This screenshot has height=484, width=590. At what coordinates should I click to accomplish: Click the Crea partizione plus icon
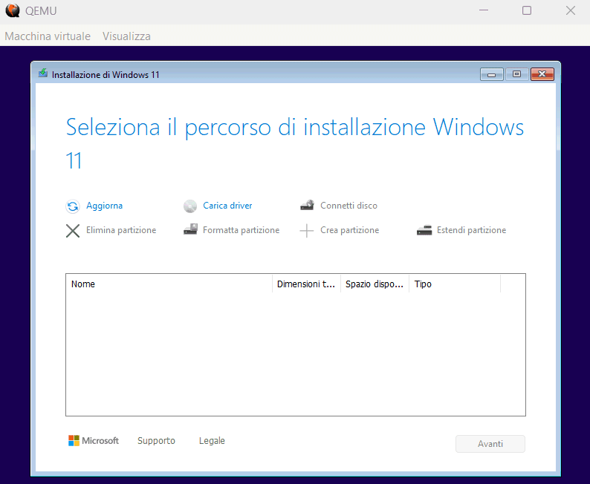(x=307, y=231)
